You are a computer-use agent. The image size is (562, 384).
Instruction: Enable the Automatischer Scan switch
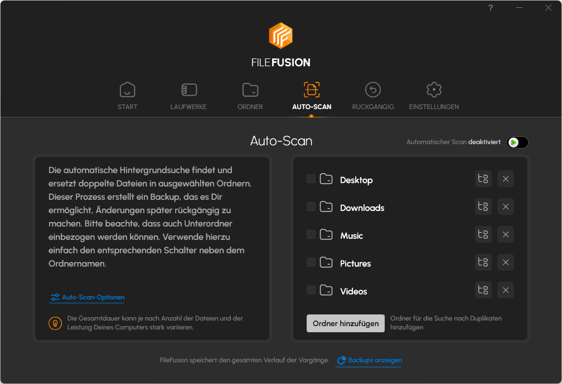pyautogui.click(x=517, y=142)
